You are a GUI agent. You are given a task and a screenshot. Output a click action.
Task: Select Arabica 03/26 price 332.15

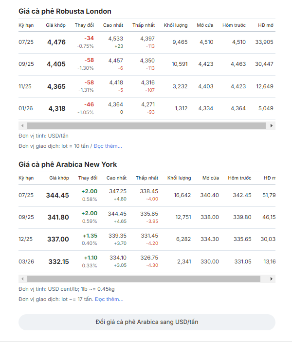coord(58,262)
